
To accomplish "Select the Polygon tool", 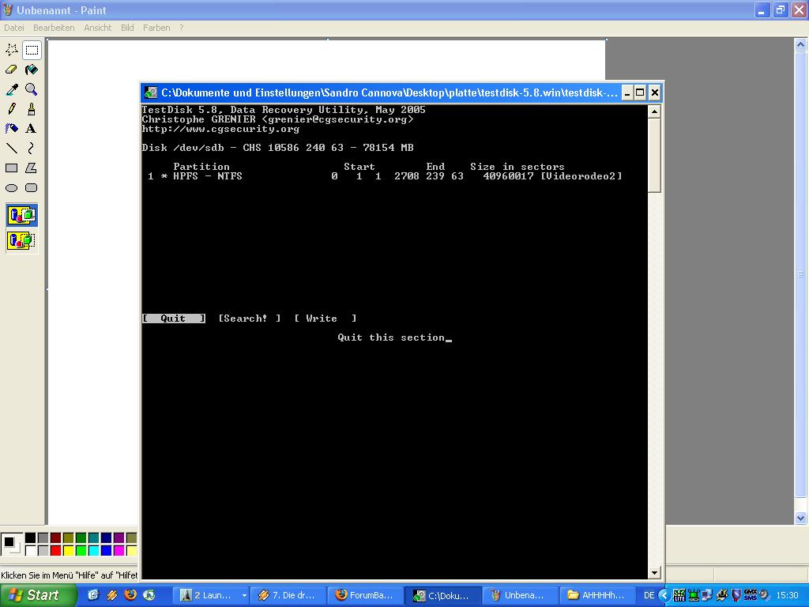I will [x=32, y=168].
